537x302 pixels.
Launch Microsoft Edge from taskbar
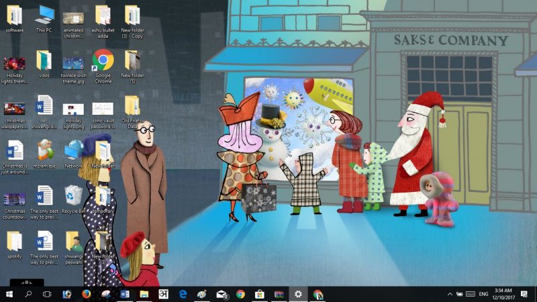pyautogui.click(x=183, y=294)
